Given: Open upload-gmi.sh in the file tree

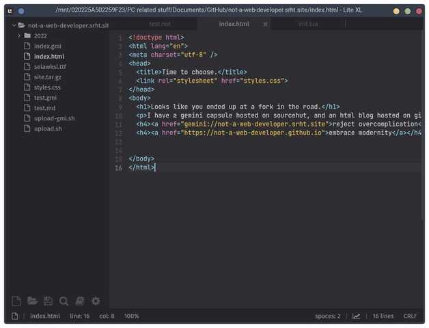Looking at the screenshot, I should coord(54,118).
